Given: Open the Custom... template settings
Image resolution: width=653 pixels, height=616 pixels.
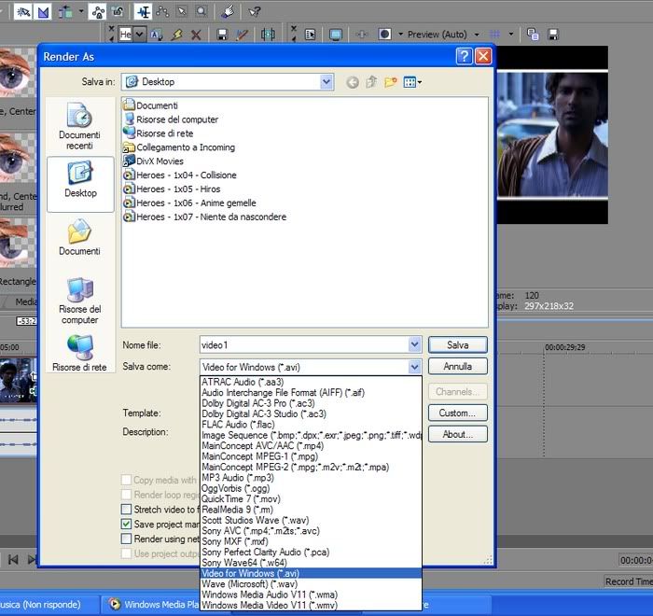Looking at the screenshot, I should pos(458,413).
